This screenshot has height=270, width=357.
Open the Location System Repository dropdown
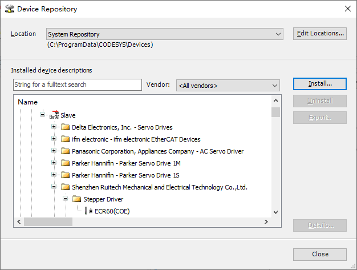pyautogui.click(x=165, y=34)
